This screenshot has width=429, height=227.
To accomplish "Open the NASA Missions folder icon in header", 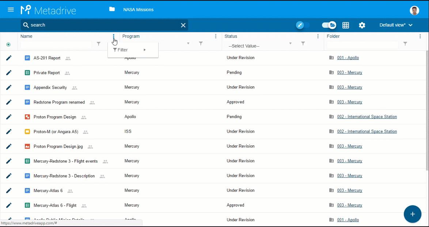I will pos(112,9).
